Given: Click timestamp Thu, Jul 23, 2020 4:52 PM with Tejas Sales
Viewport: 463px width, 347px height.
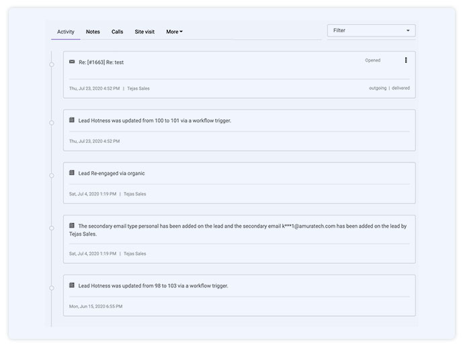Looking at the screenshot, I should click(94, 89).
